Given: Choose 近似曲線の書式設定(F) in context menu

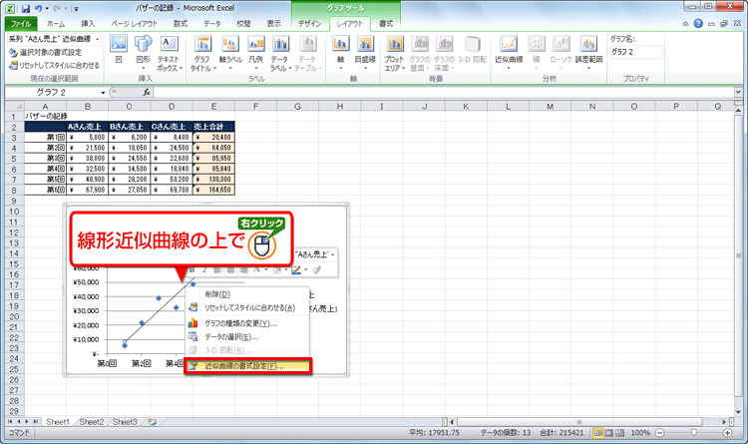Looking at the screenshot, I should click(248, 366).
